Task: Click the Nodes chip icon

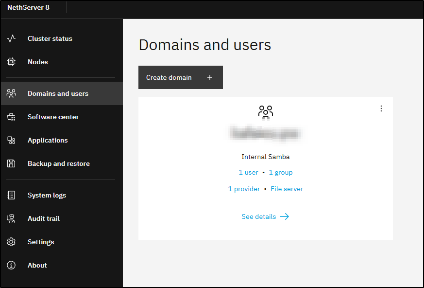Action: point(11,62)
